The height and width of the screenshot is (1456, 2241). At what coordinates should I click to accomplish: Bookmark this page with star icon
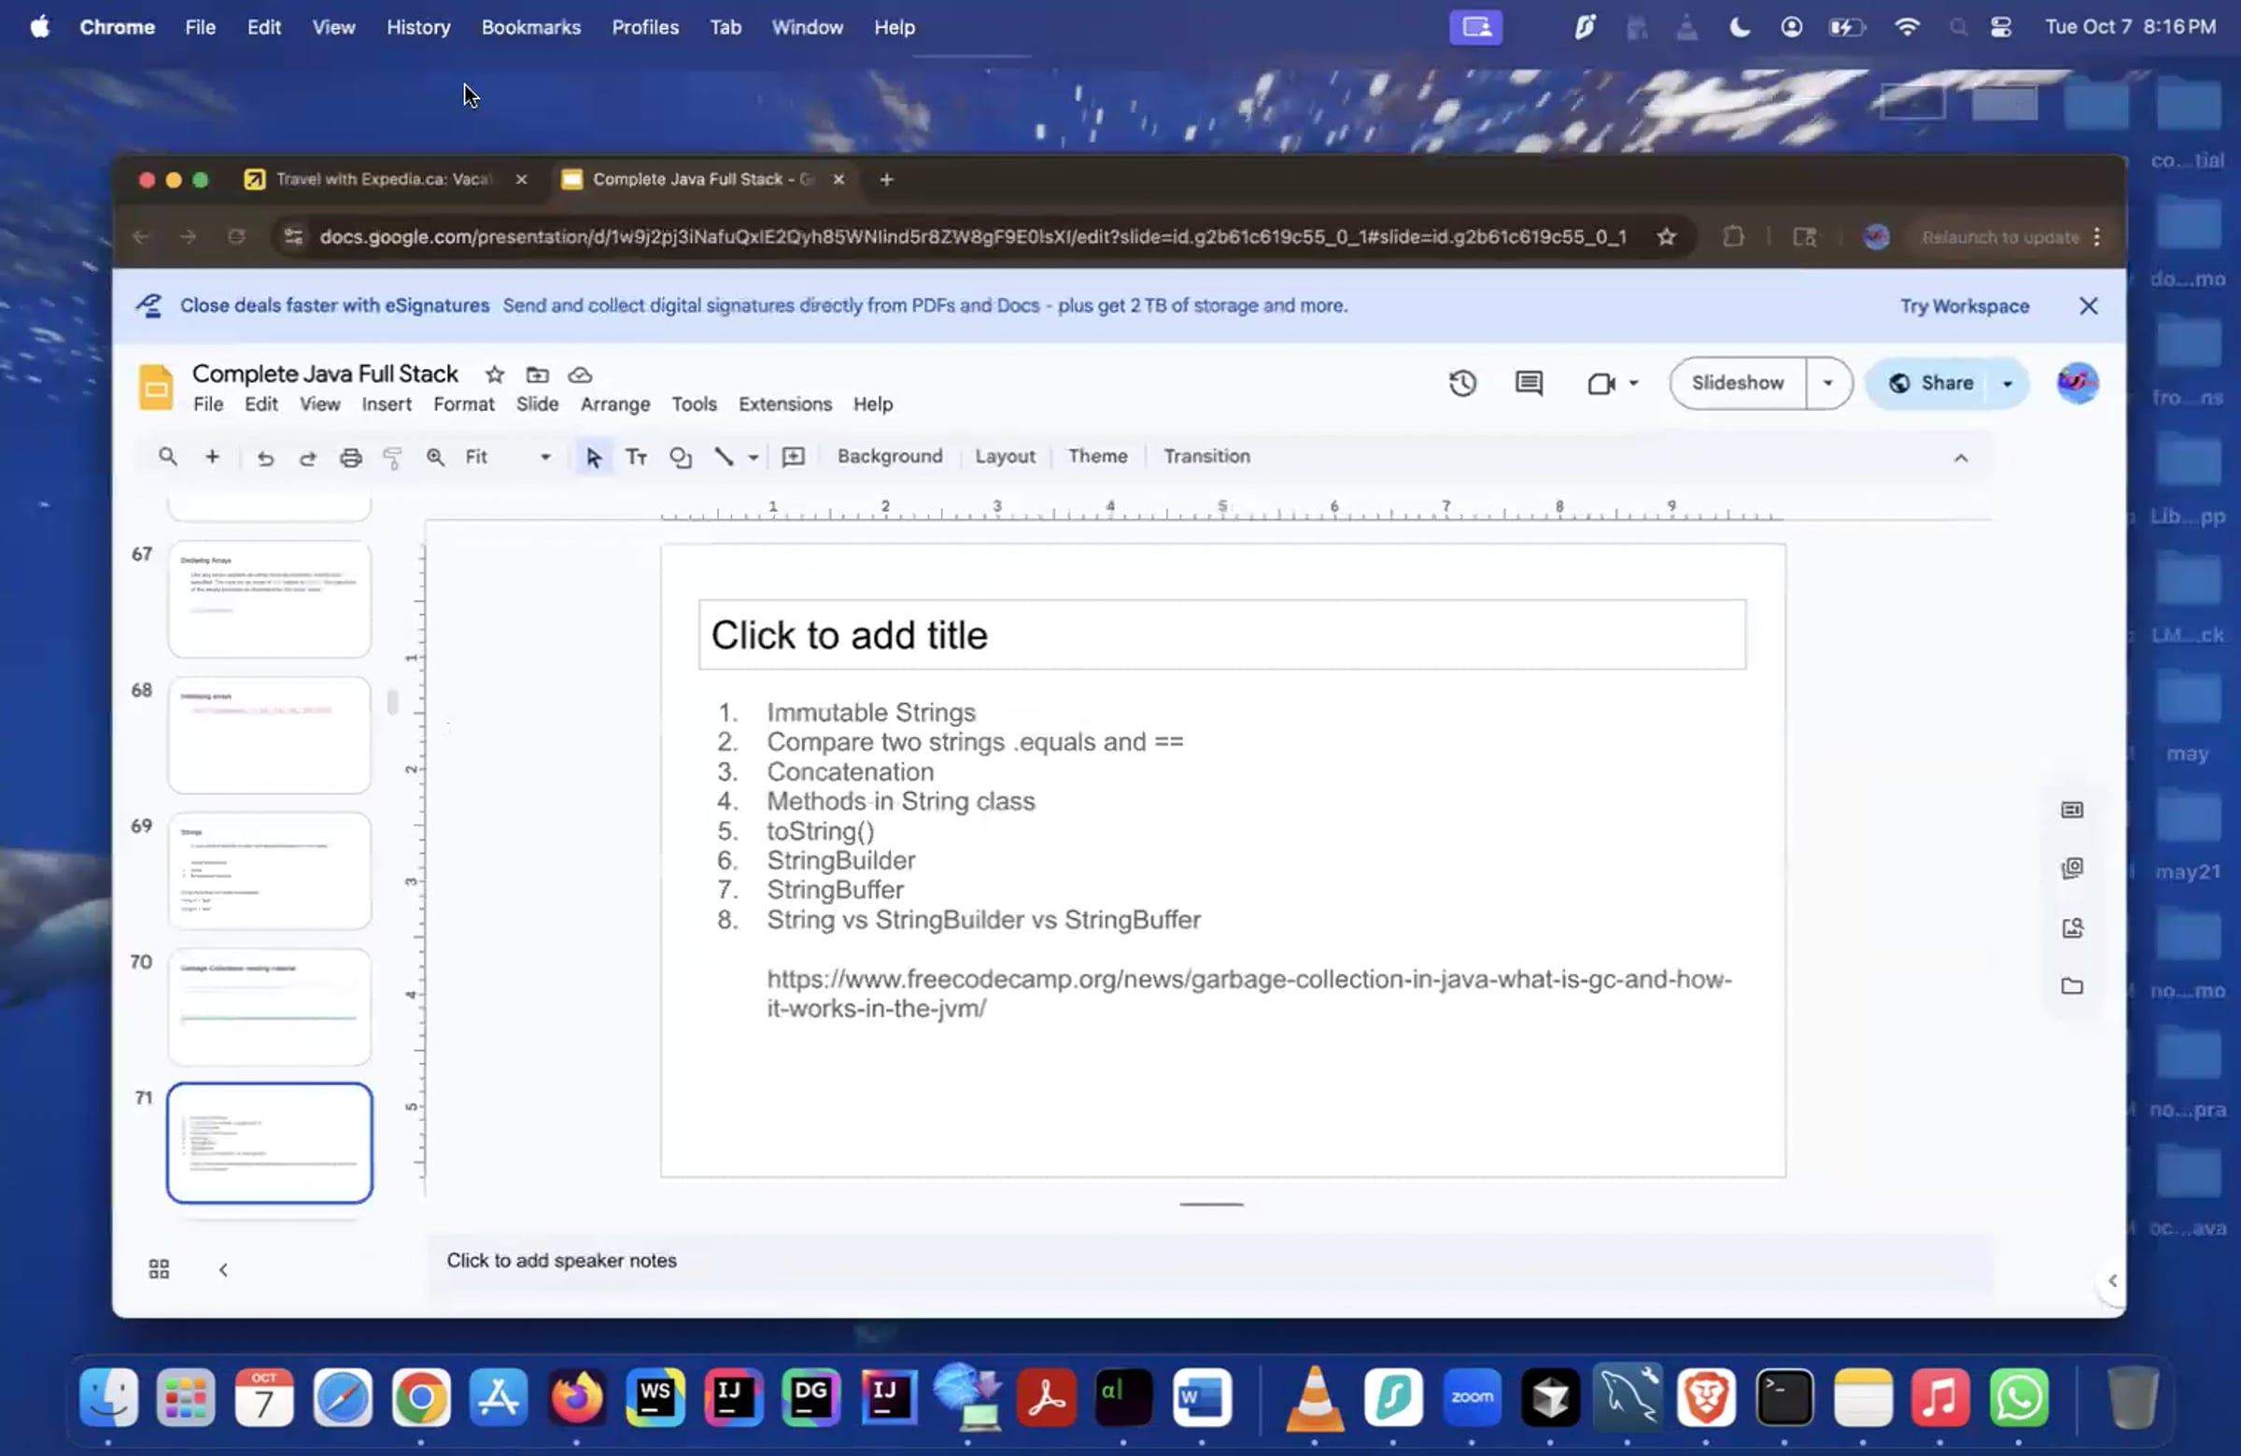[x=1667, y=237]
